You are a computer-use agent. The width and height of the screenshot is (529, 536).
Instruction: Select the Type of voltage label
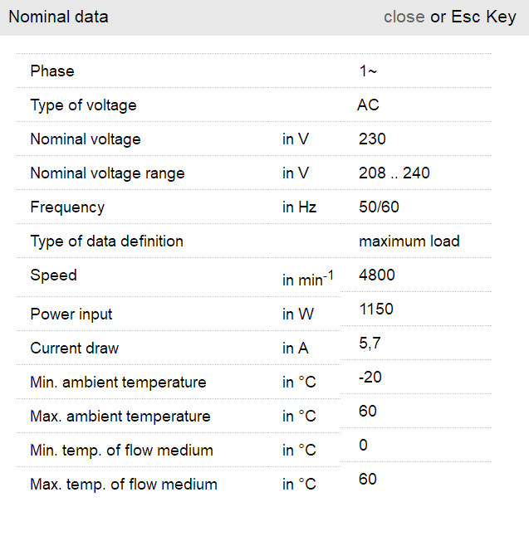point(83,105)
